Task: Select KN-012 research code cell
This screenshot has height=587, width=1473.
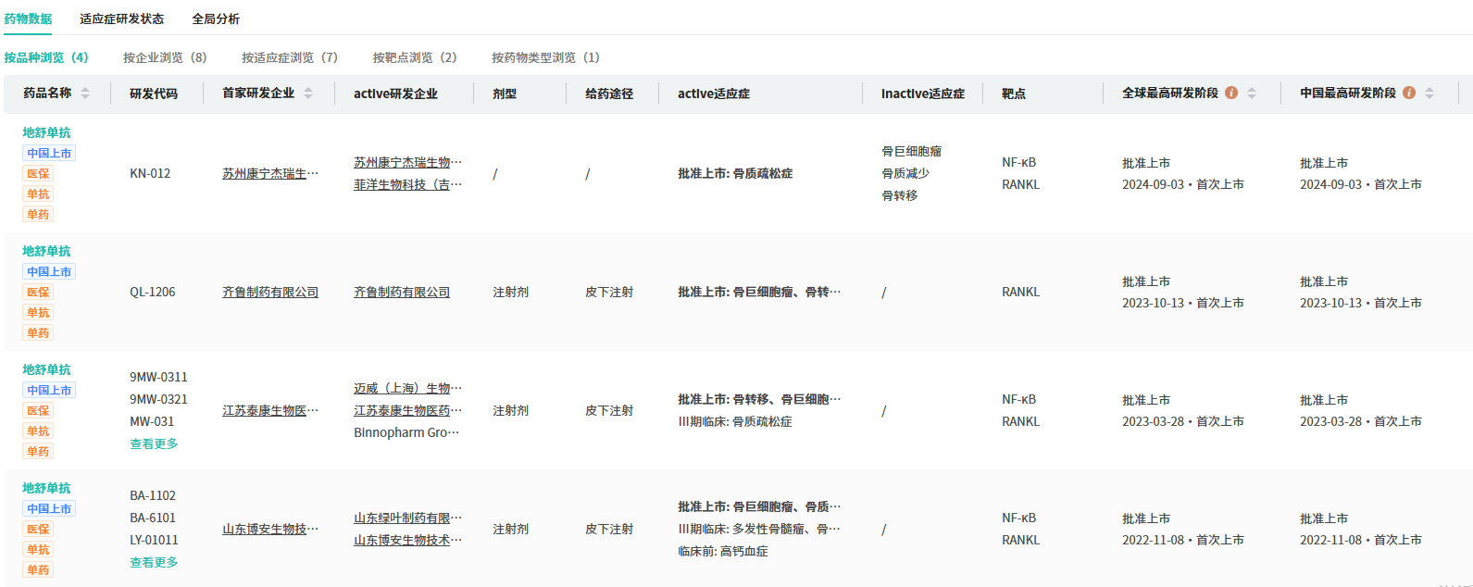Action: (x=150, y=173)
